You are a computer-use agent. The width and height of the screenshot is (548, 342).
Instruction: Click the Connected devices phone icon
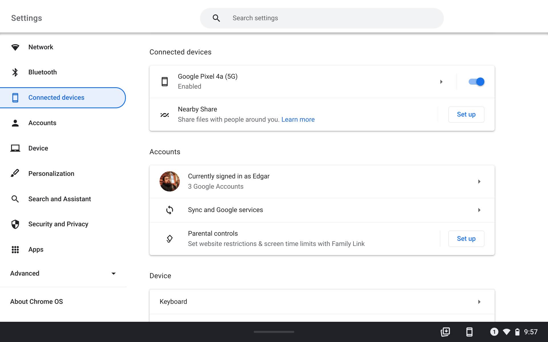tap(15, 97)
